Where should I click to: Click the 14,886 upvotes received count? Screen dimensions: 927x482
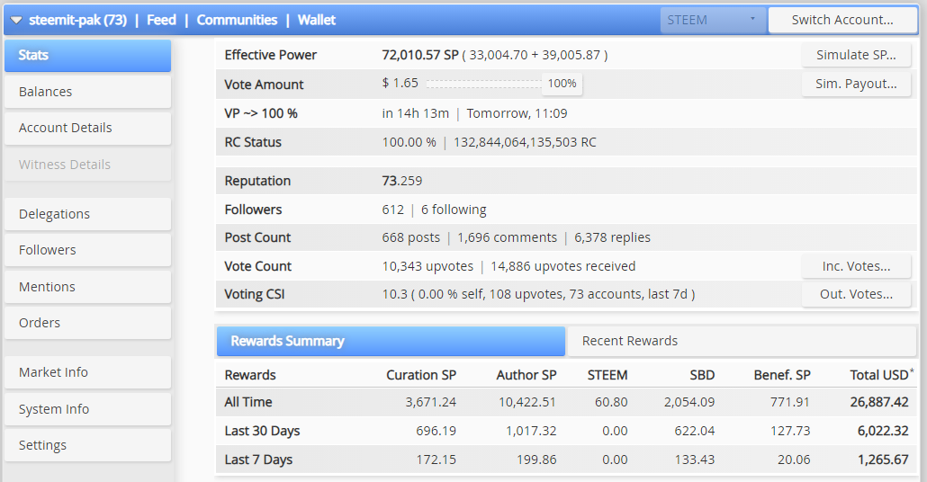coord(562,266)
